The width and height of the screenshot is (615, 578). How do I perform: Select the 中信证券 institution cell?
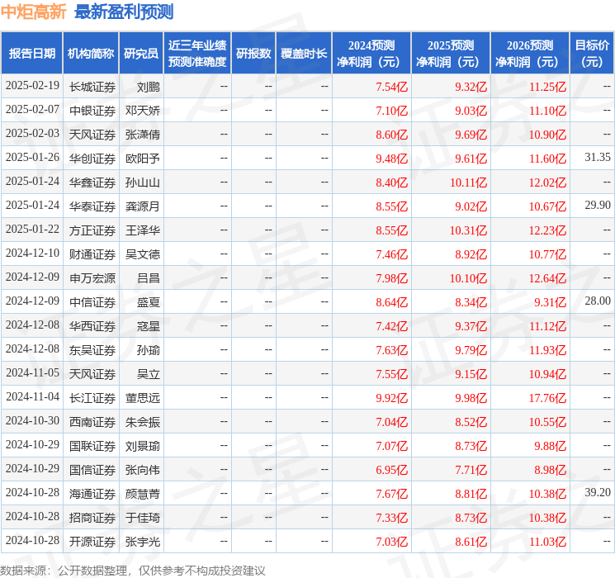pyautogui.click(x=92, y=302)
